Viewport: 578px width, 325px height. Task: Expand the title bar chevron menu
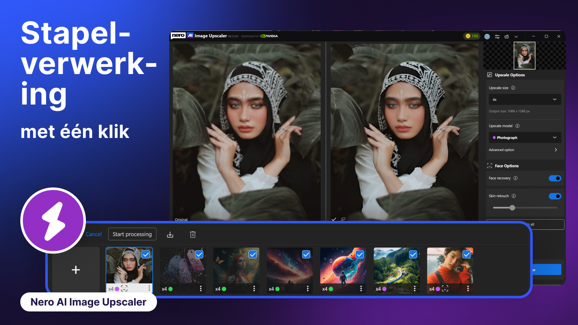516,36
